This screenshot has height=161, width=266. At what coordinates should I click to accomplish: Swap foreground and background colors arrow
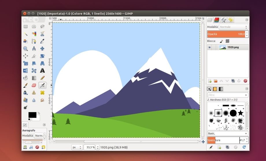(39, 113)
